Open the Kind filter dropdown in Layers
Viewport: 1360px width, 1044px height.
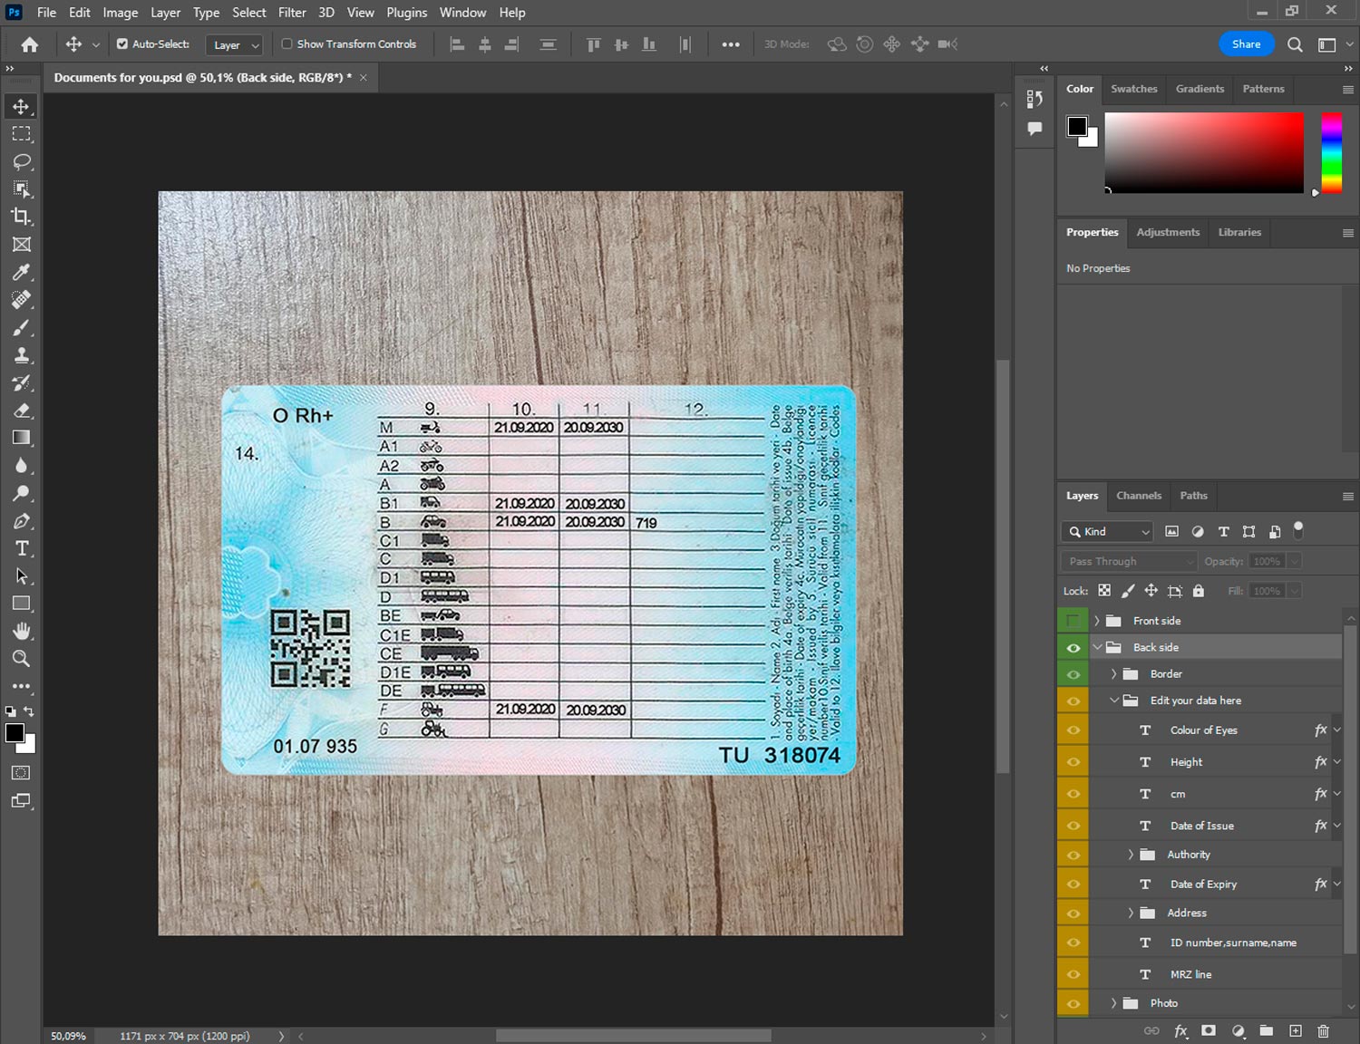[x=1107, y=532]
